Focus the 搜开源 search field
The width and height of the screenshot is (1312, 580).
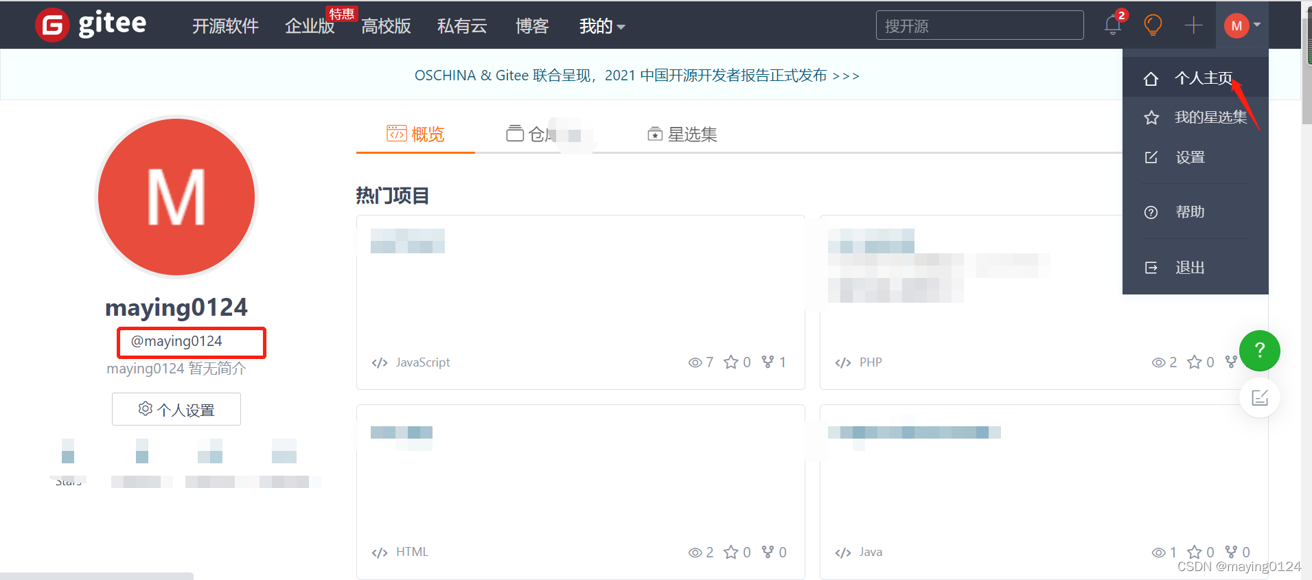coord(980,25)
